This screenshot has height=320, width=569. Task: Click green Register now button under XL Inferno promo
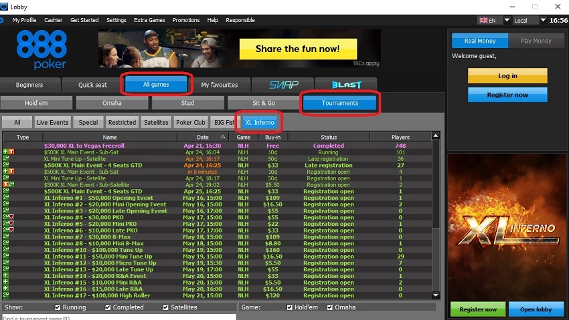coord(478,309)
